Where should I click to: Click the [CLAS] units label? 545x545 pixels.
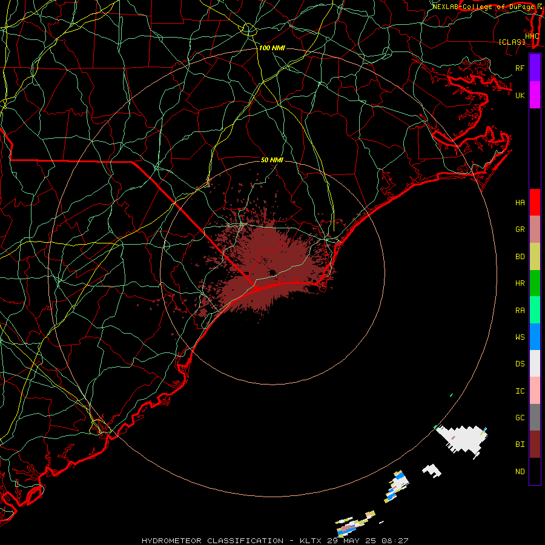click(x=512, y=42)
